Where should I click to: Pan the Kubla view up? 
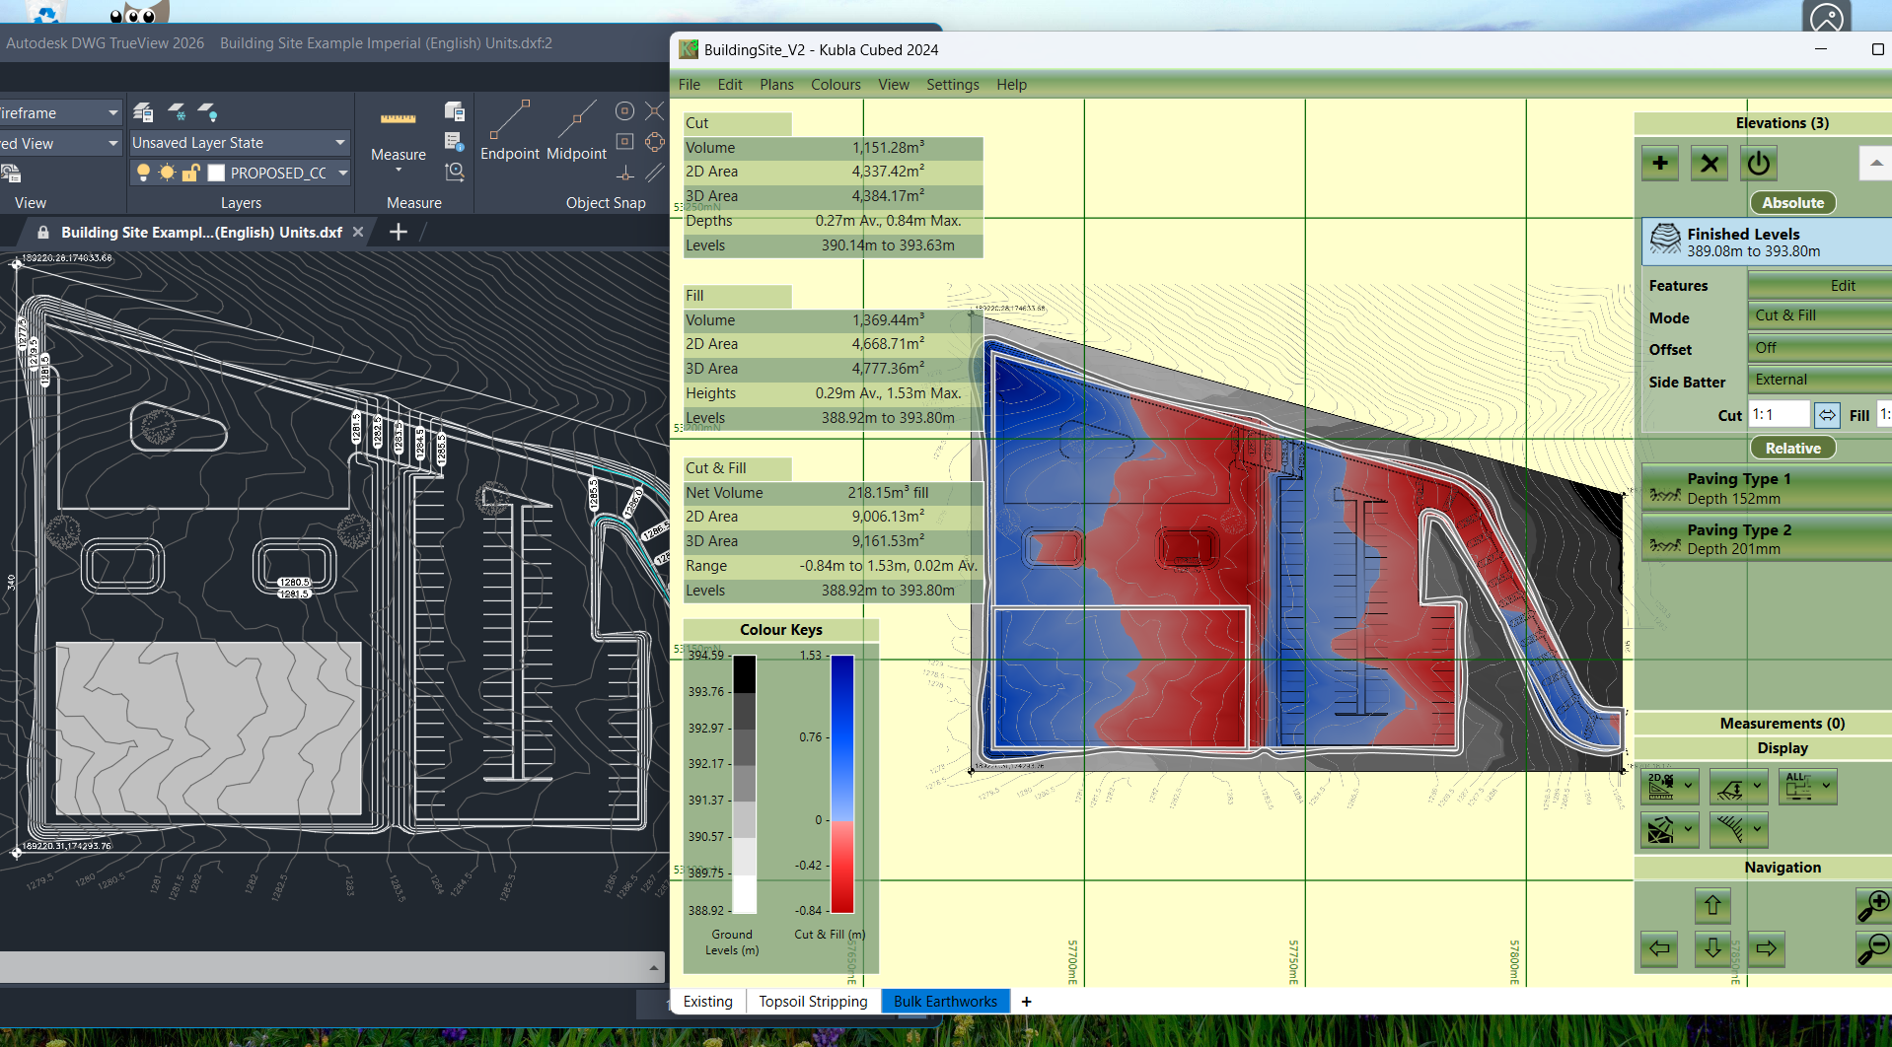(x=1712, y=905)
